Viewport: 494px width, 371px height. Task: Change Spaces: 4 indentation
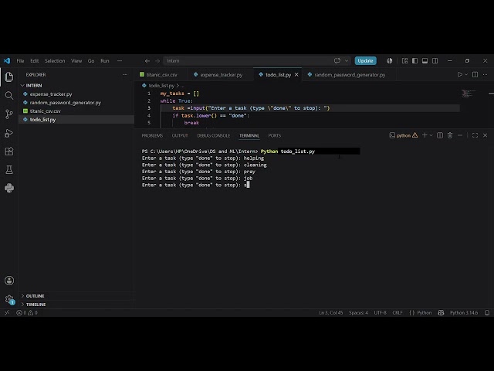tap(358, 312)
